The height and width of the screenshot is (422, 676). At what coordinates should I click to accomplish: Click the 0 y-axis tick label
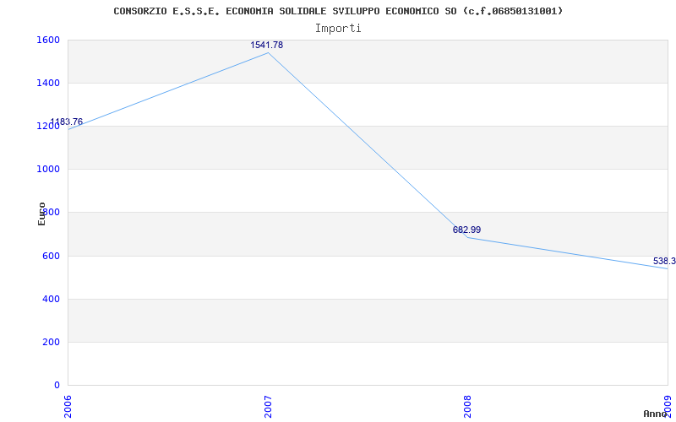click(x=57, y=385)
